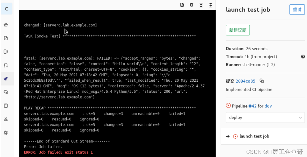The width and height of the screenshot is (307, 157).
Task: Open Pipeline #42 link
Action: [x=252, y=106]
